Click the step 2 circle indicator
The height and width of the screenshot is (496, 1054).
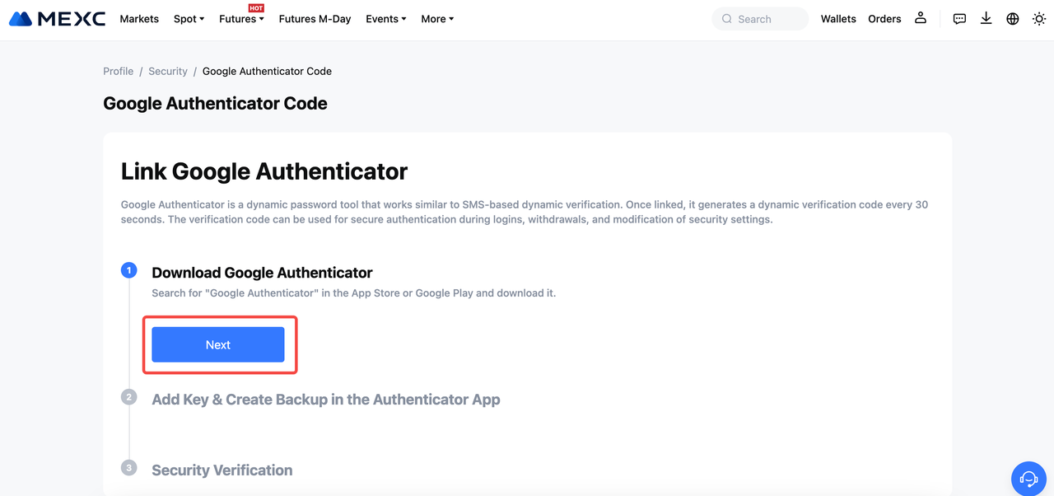pyautogui.click(x=128, y=397)
